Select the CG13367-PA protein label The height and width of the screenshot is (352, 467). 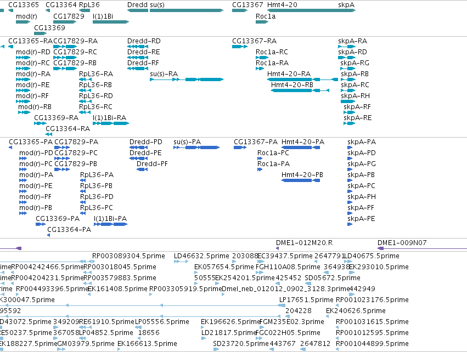[x=256, y=141]
